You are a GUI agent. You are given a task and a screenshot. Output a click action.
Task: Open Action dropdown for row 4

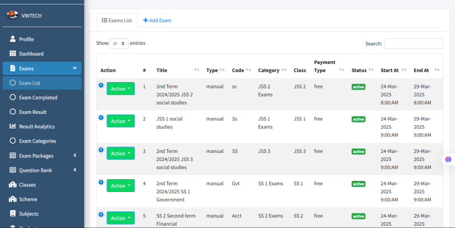[120, 186]
